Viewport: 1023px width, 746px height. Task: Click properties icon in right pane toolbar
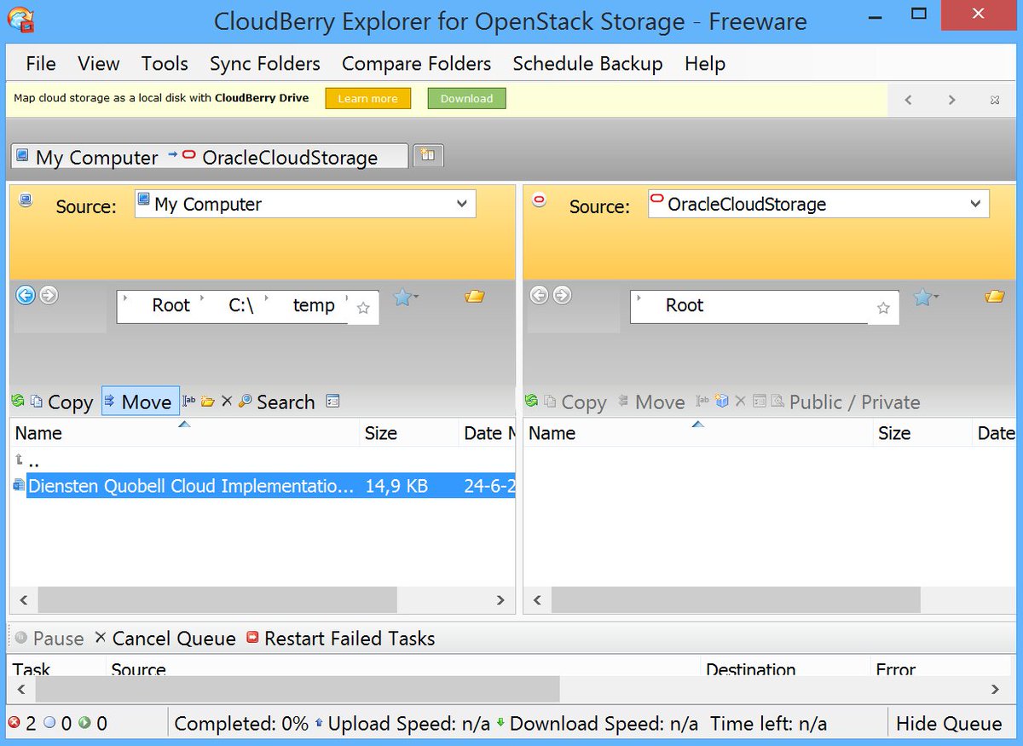point(759,401)
